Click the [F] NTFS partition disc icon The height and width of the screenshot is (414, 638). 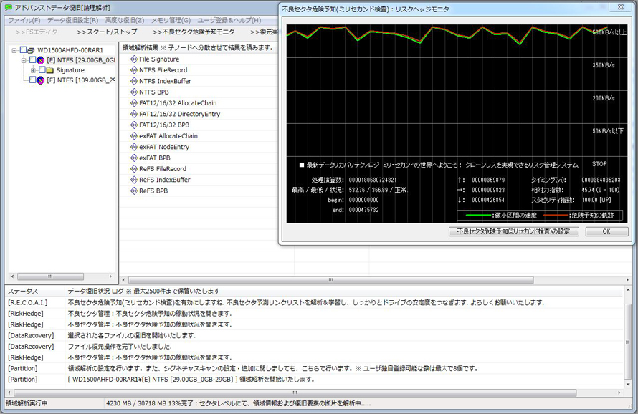pos(40,80)
